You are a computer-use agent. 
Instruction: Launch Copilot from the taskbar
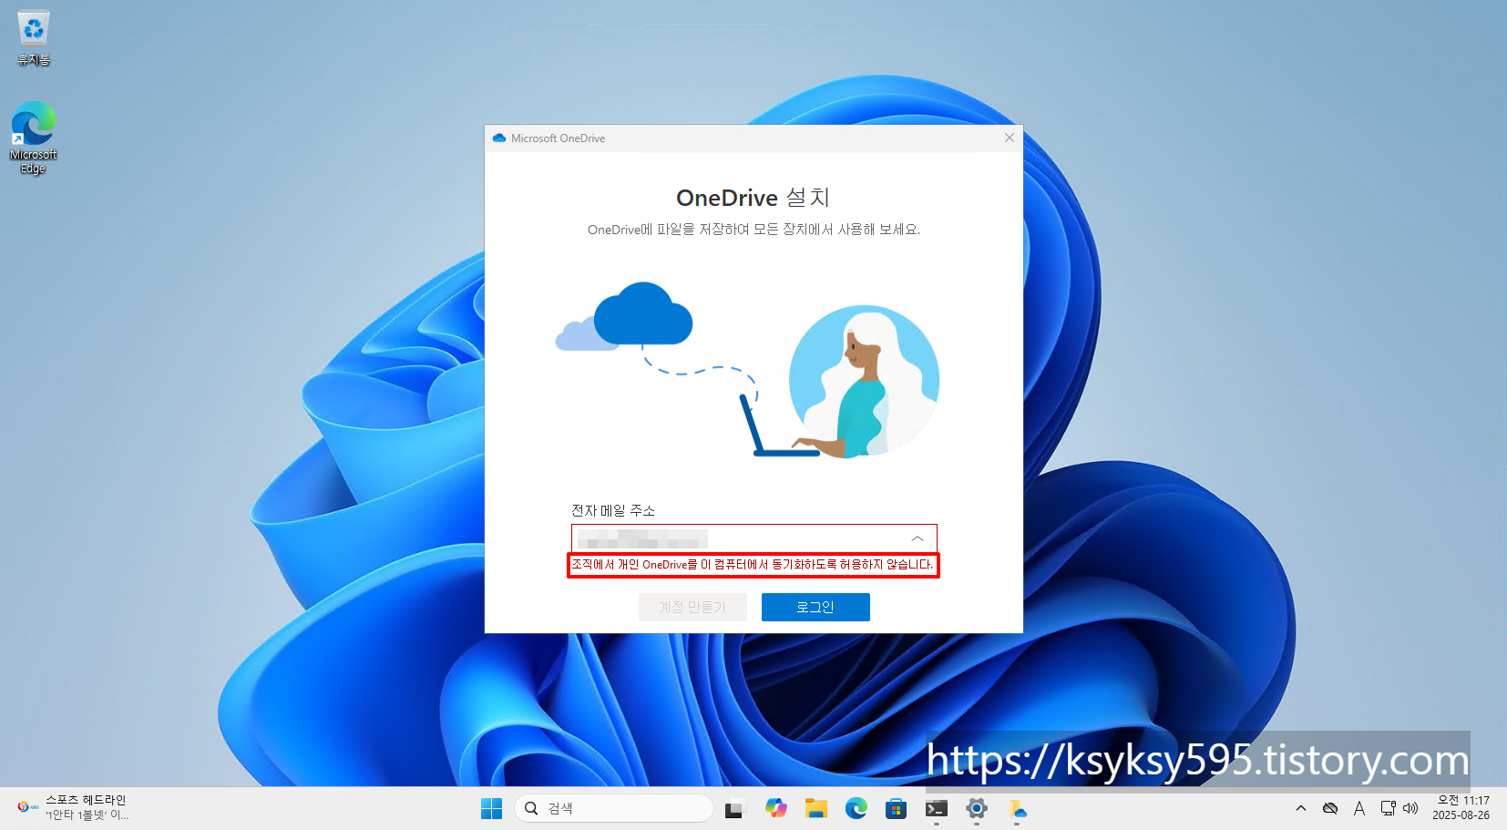(x=775, y=808)
